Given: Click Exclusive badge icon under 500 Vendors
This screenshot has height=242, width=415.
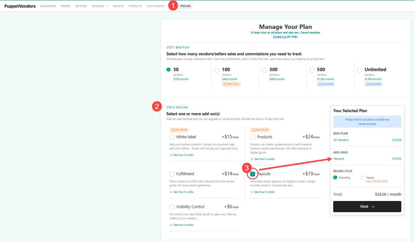Looking at the screenshot, I should tap(320, 84).
